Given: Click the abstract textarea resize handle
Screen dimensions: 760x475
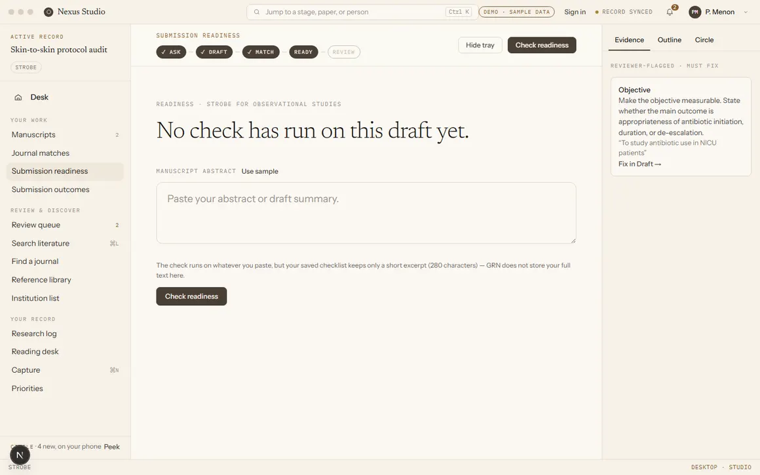Looking at the screenshot, I should 573,240.
